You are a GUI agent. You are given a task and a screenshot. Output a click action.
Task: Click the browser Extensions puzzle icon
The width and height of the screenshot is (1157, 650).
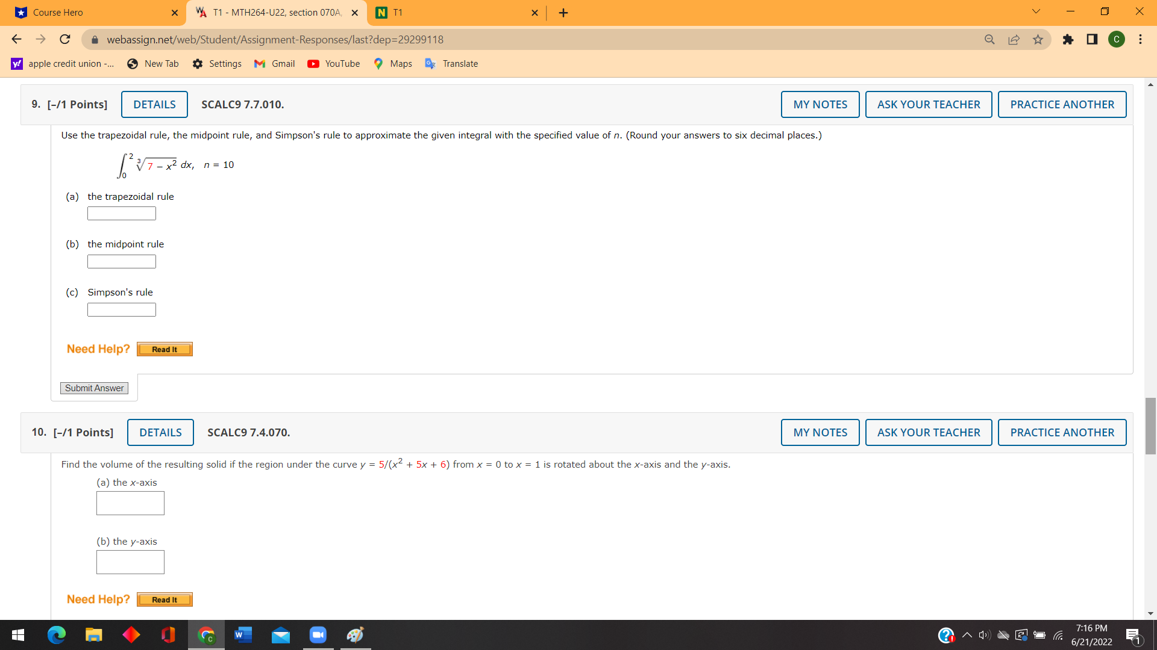[1068, 40]
